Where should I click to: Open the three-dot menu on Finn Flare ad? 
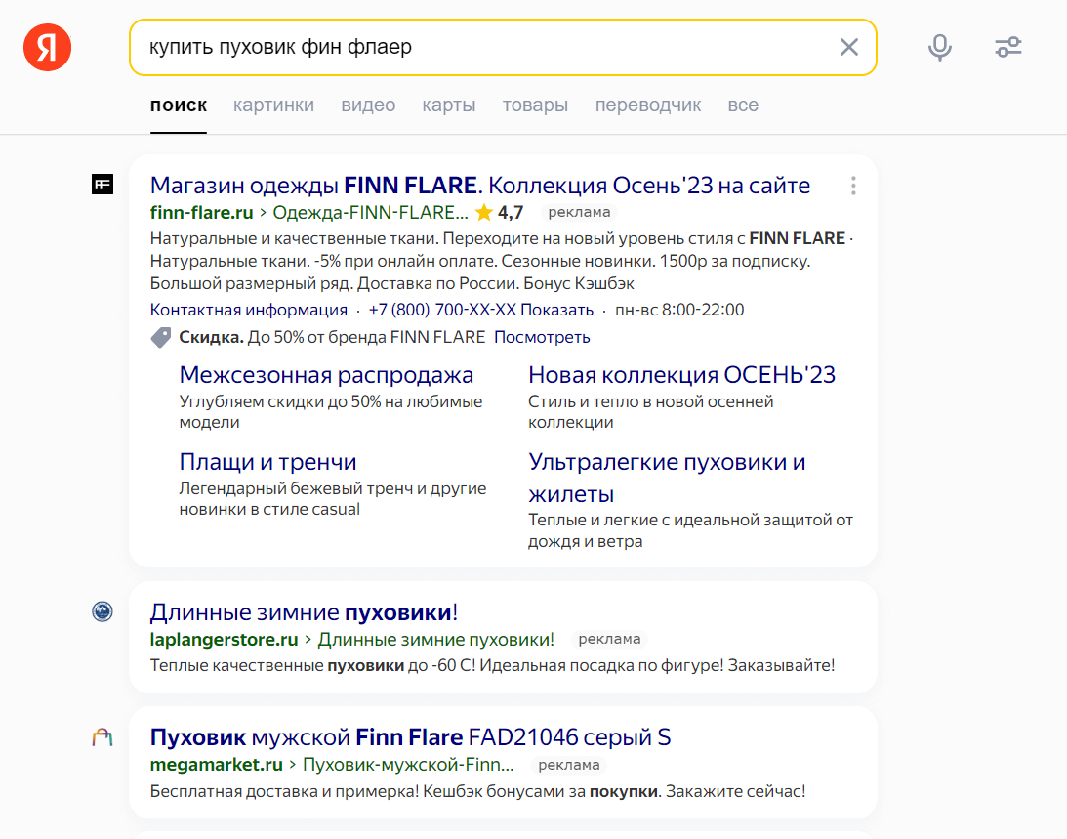[853, 186]
